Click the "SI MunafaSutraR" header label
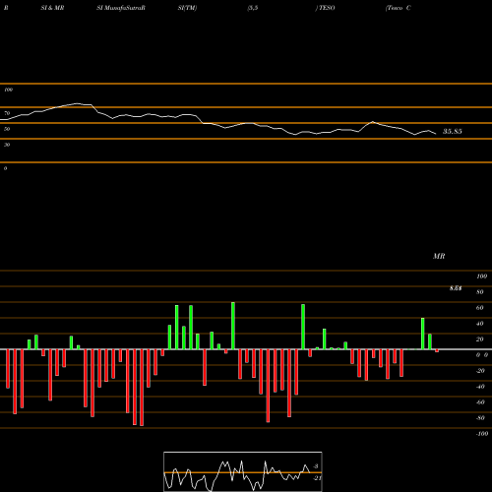492x492 pixels. (121, 8)
